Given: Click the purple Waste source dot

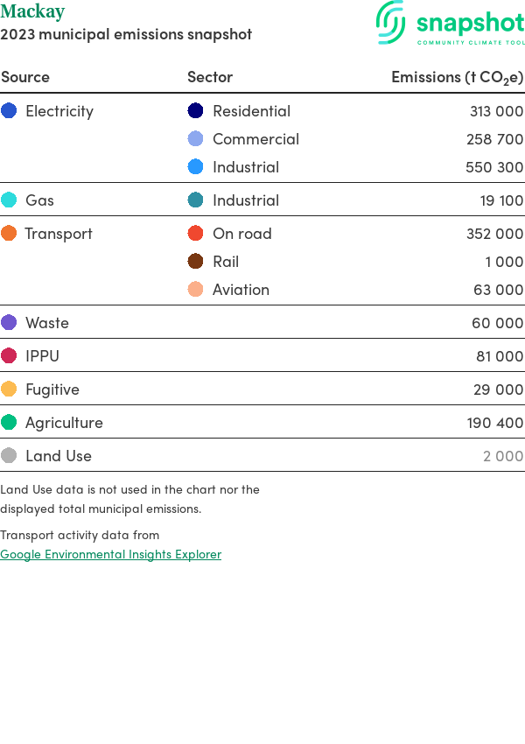Looking at the screenshot, I should (9, 323).
